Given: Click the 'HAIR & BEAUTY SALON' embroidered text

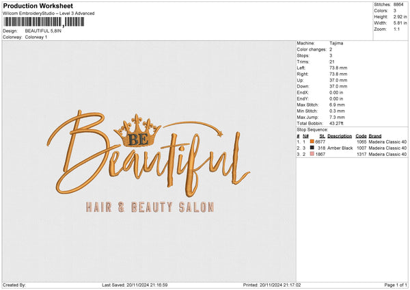Looking at the screenshot, I should point(150,207).
